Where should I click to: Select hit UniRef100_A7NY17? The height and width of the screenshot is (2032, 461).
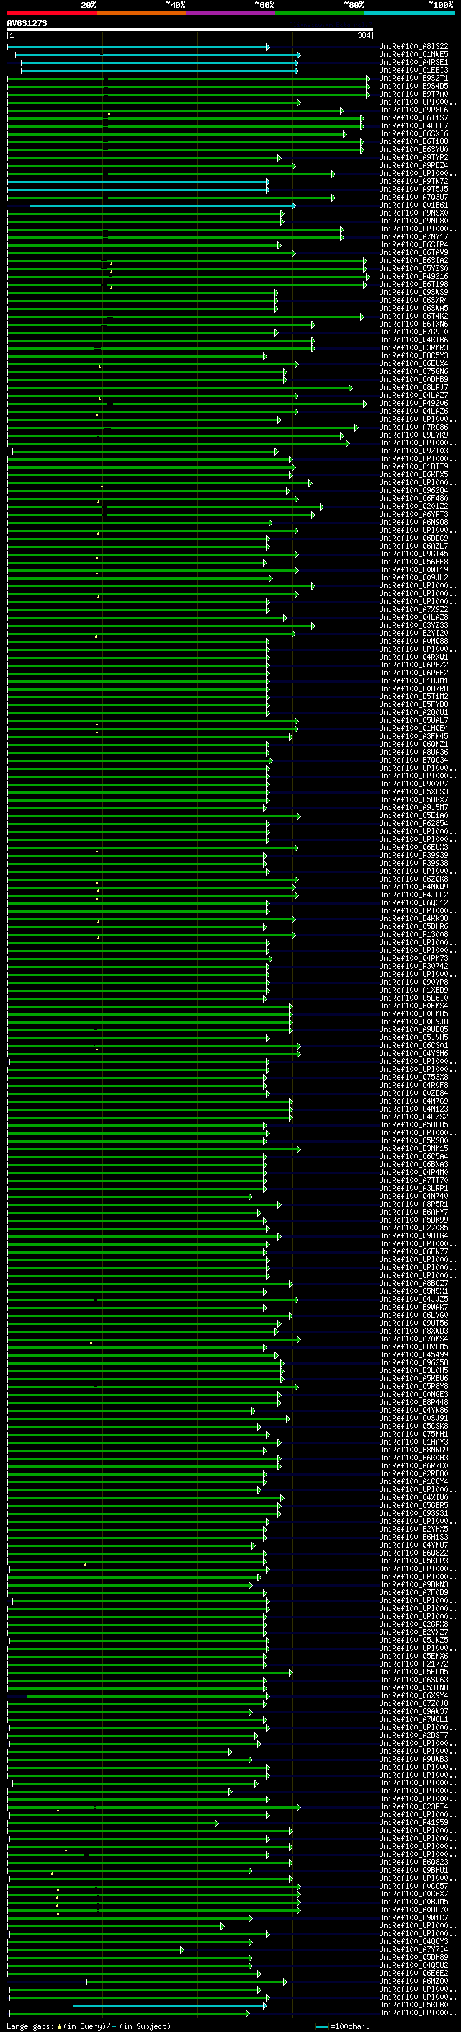[x=413, y=236]
